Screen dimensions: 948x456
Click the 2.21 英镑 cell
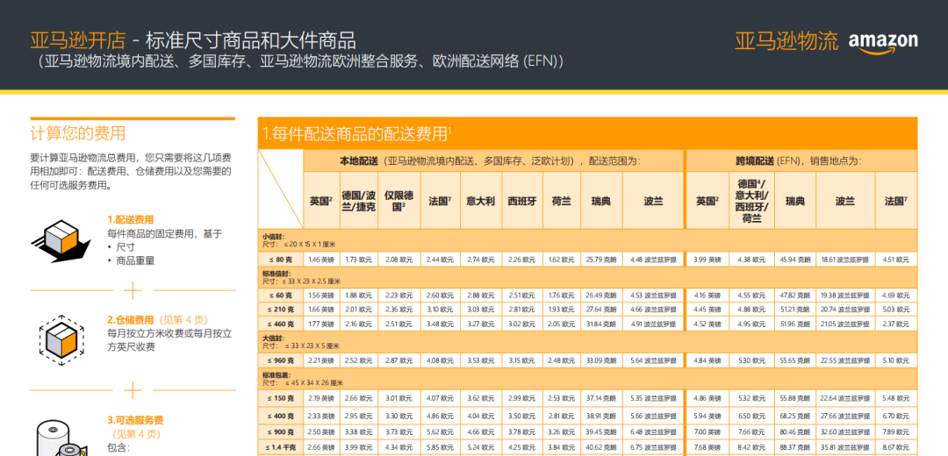click(321, 360)
